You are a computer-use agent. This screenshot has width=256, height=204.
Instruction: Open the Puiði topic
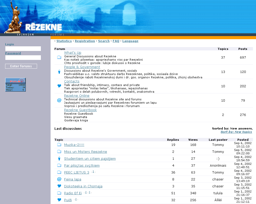68,200
